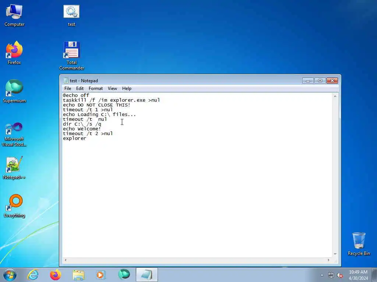Open the Edit menu in Notepad
The height and width of the screenshot is (282, 377).
[x=80, y=88]
